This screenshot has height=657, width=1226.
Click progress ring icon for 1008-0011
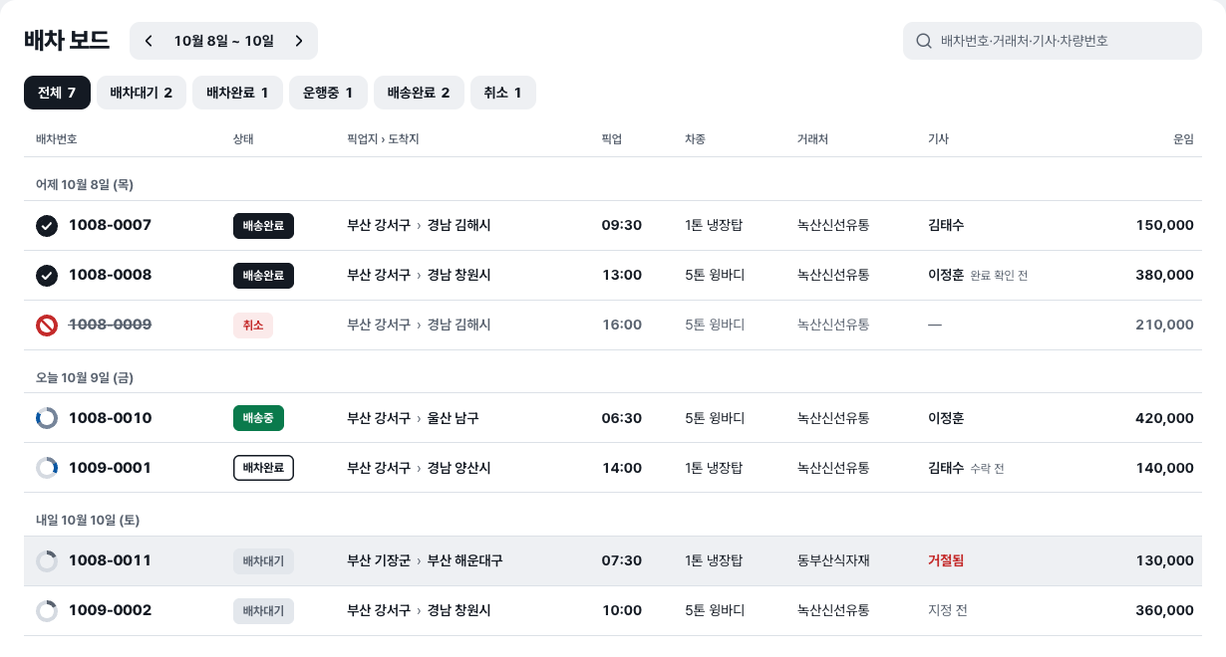pos(47,561)
